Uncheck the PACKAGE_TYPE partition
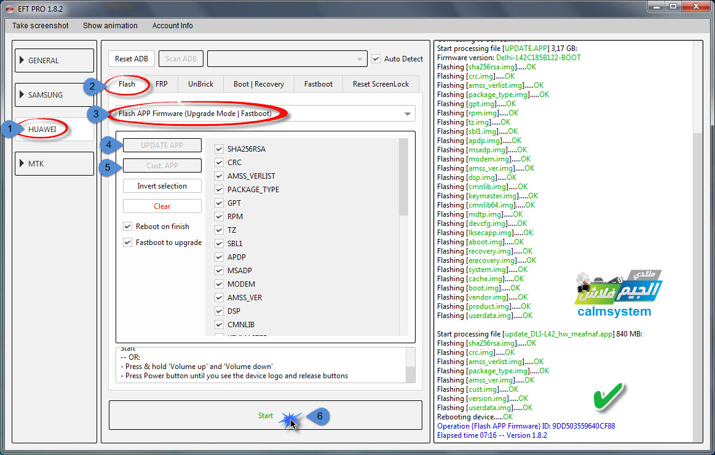715x455 pixels. pos(219,190)
